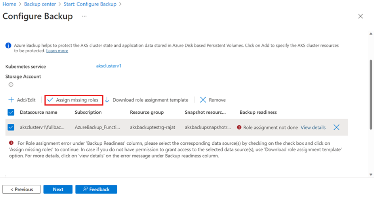The width and height of the screenshot is (374, 197).
Task: Open the ellipsis menu next to Configure Backup
Action: pos(84,16)
